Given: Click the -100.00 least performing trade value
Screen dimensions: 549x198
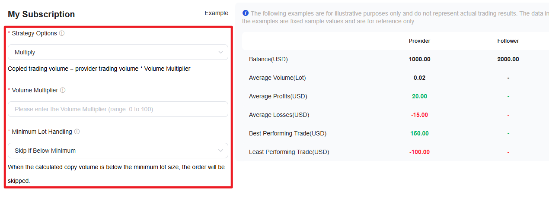Looking at the screenshot, I should (419, 152).
